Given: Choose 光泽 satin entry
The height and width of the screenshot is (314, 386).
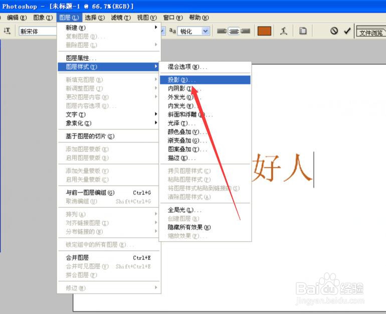Looking at the screenshot, I should (x=206, y=123).
